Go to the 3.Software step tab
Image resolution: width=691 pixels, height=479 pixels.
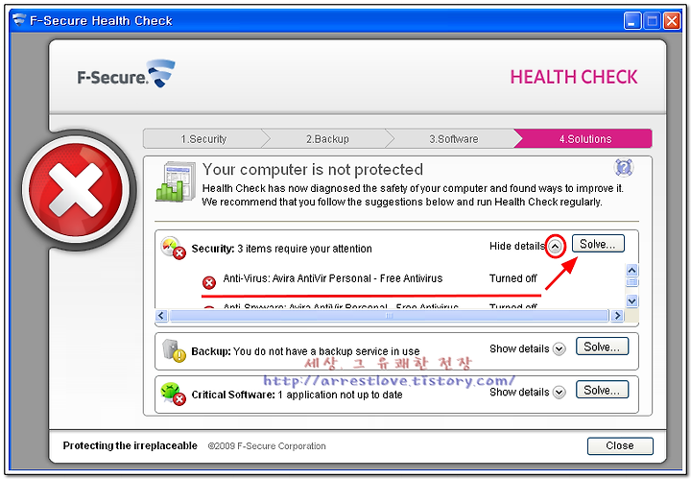click(x=453, y=139)
